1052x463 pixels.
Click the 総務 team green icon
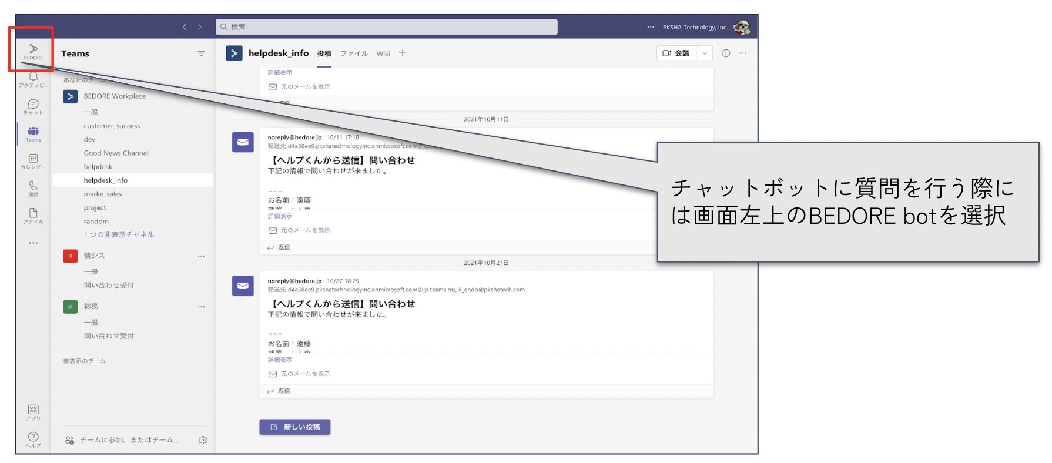click(x=71, y=306)
